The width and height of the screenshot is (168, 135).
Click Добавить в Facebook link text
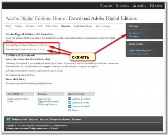click(81, 99)
